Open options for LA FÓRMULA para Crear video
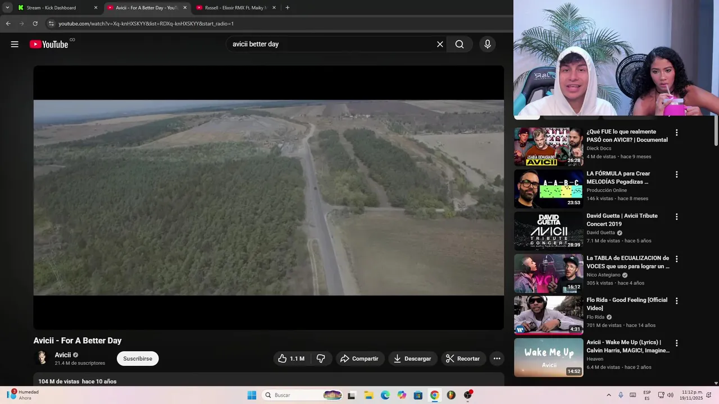 coord(676,175)
